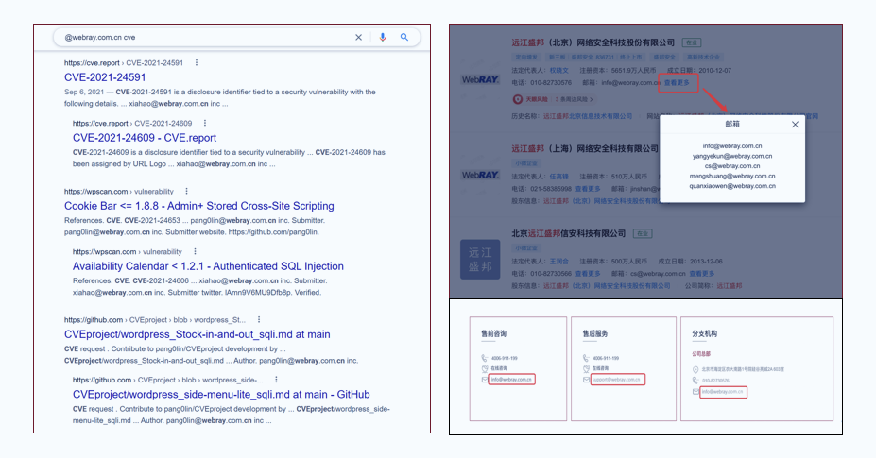Open the 'CVE-2021-24609 - CVE.report' result
This screenshot has height=458, width=876.
tap(145, 138)
